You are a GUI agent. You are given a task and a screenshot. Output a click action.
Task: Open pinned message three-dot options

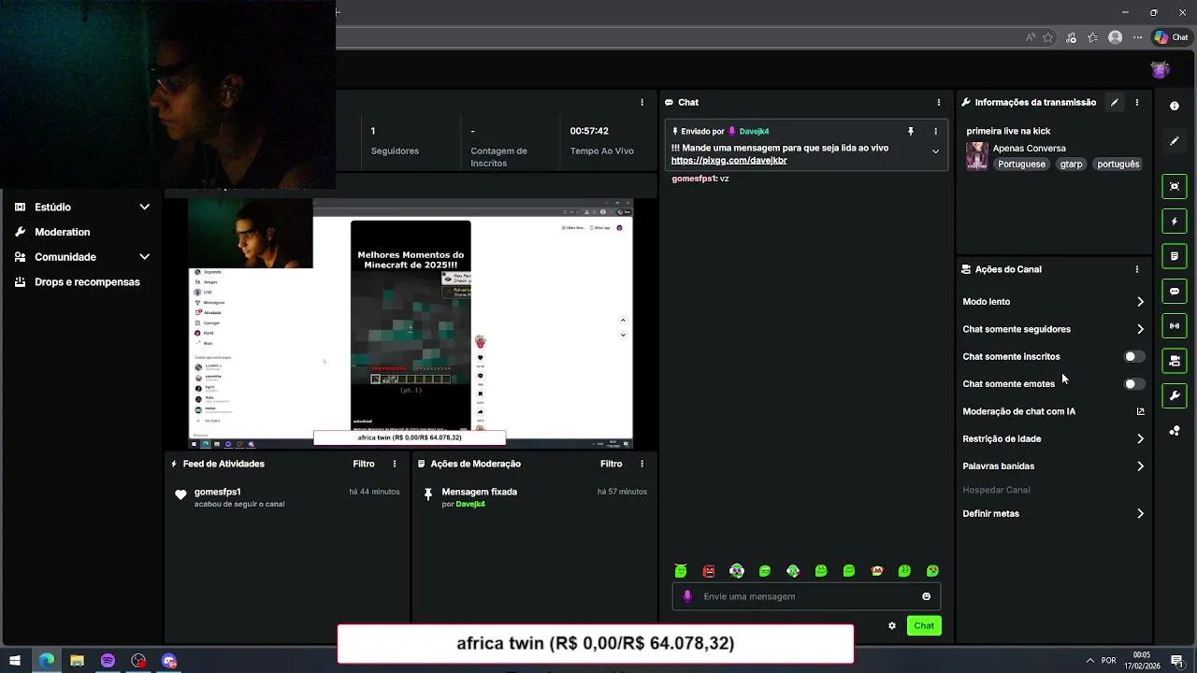point(935,132)
